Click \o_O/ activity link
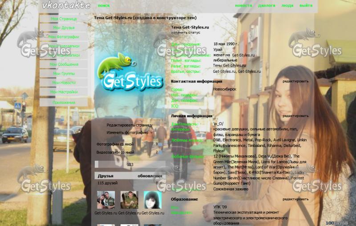Viewport: 356px width, 226px height. (218, 123)
